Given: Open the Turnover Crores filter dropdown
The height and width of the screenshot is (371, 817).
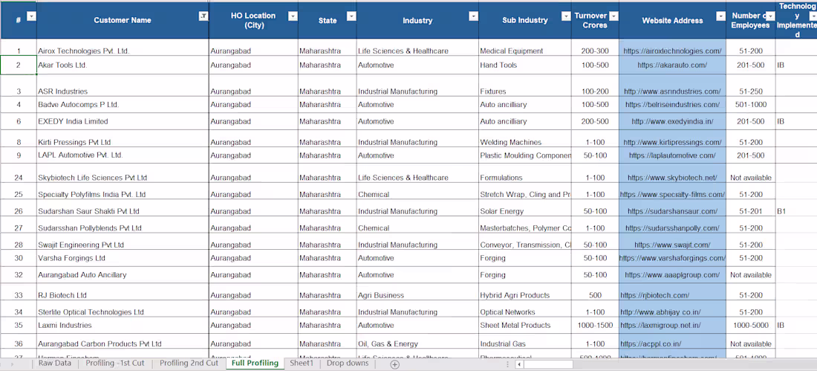Looking at the screenshot, I should click(613, 16).
